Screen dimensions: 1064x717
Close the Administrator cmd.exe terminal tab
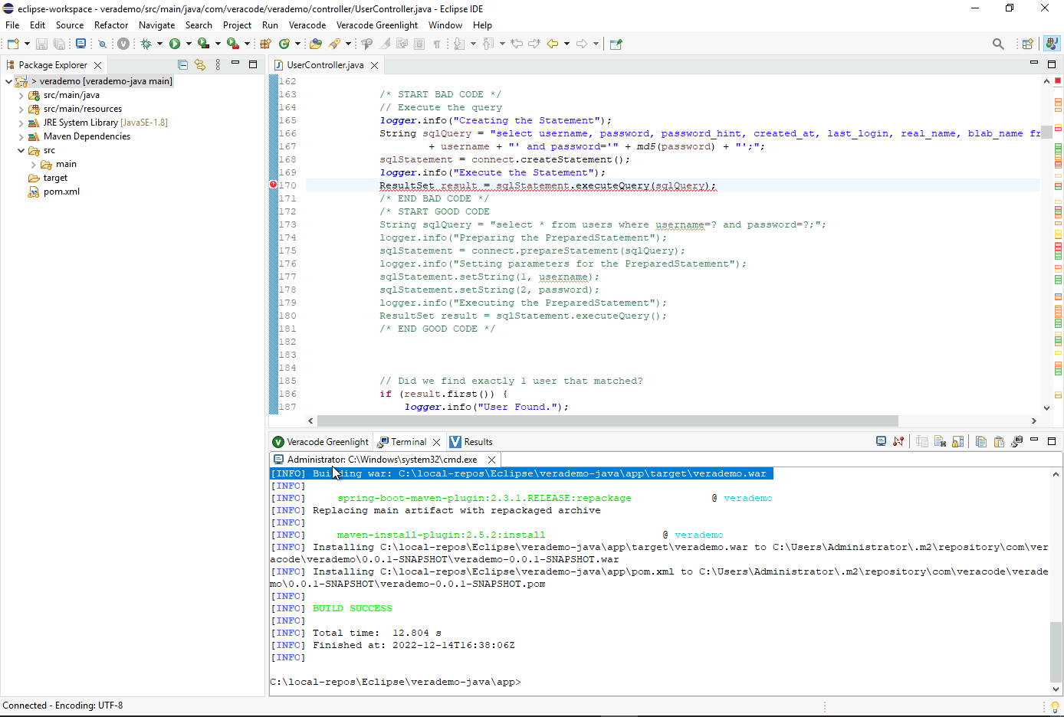pos(491,460)
